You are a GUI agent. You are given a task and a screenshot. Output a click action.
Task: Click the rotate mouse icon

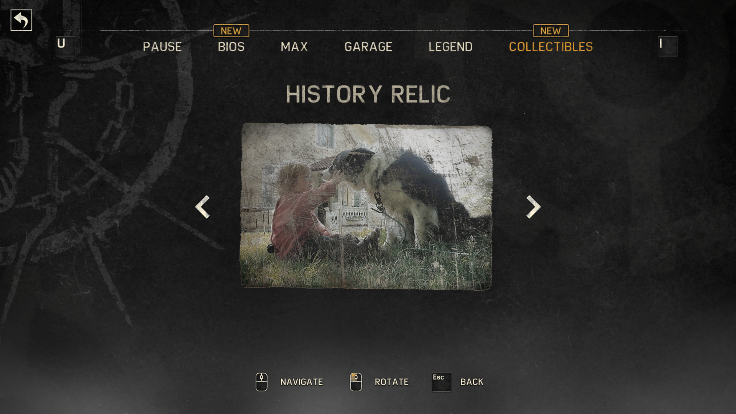356,382
